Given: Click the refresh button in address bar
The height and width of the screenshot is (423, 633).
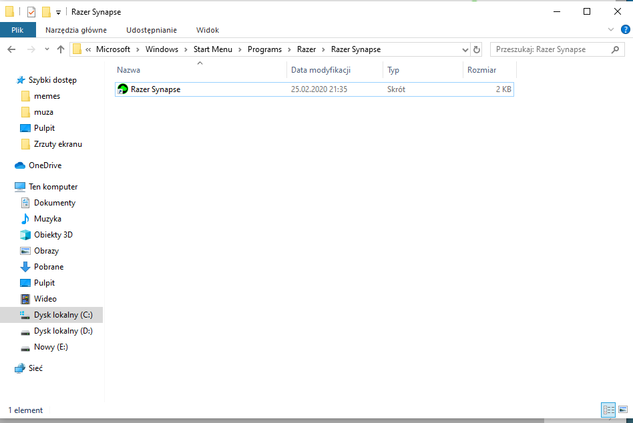Looking at the screenshot, I should click(x=477, y=49).
